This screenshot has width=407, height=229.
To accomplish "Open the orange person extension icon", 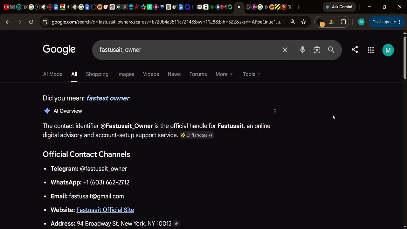I will [332, 22].
